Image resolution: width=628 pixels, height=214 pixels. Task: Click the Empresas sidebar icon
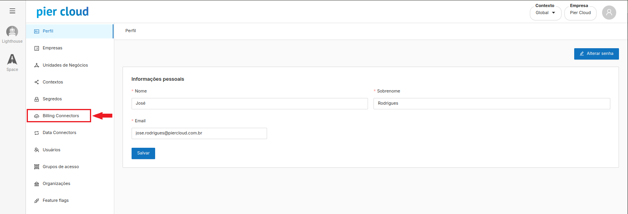tap(37, 48)
